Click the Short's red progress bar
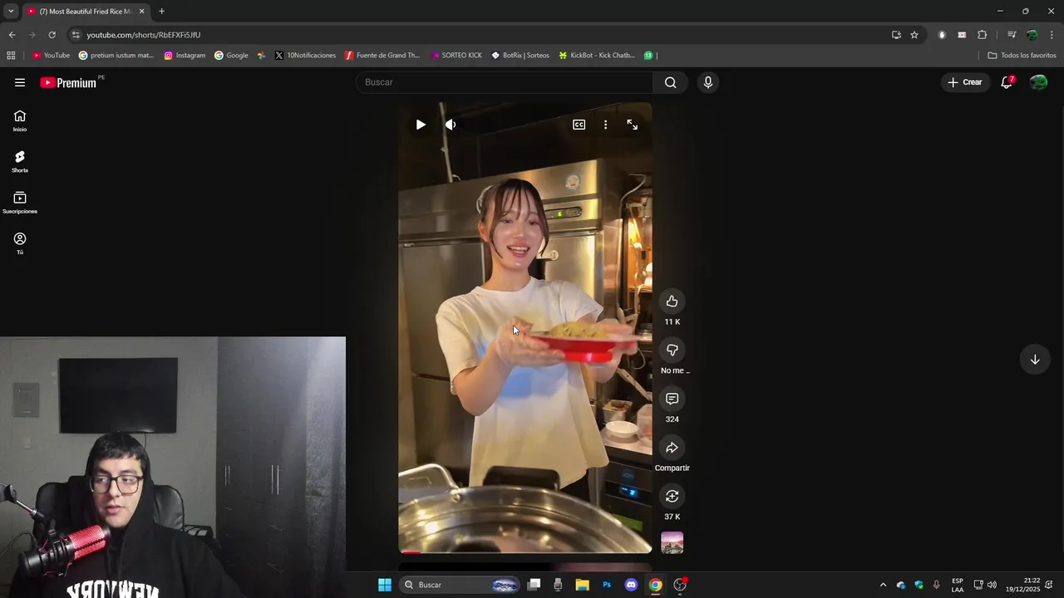1064x598 pixels. tap(525, 551)
